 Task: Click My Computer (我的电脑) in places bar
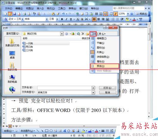point(12,79)
